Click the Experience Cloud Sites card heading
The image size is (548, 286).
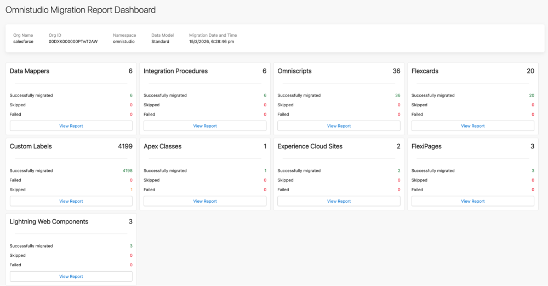click(310, 146)
